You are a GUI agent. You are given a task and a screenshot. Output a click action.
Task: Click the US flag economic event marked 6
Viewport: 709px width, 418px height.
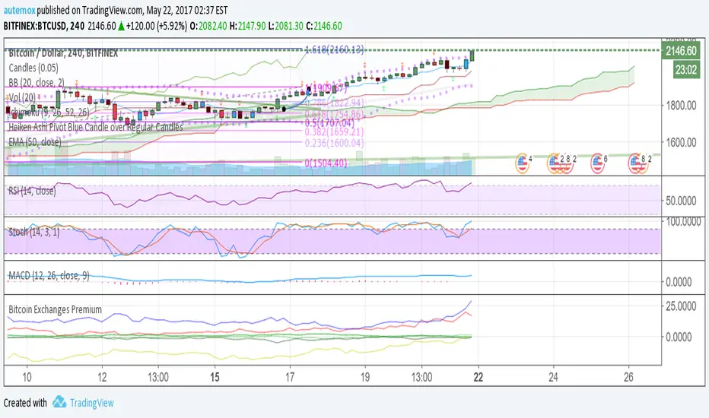tap(598, 163)
